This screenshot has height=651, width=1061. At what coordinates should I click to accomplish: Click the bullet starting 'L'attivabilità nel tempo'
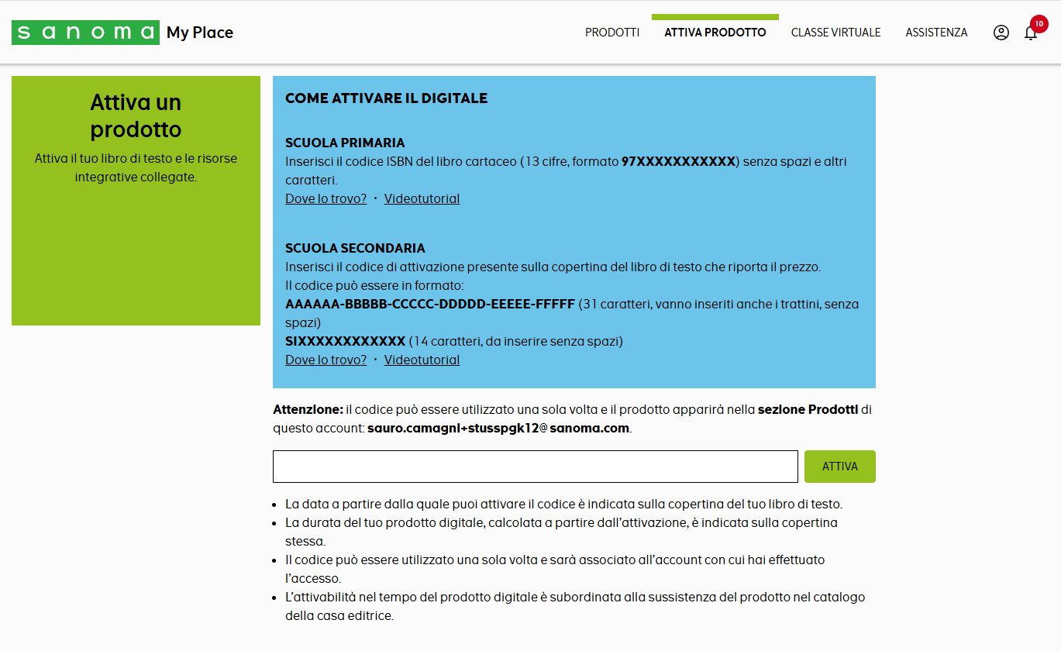575,606
